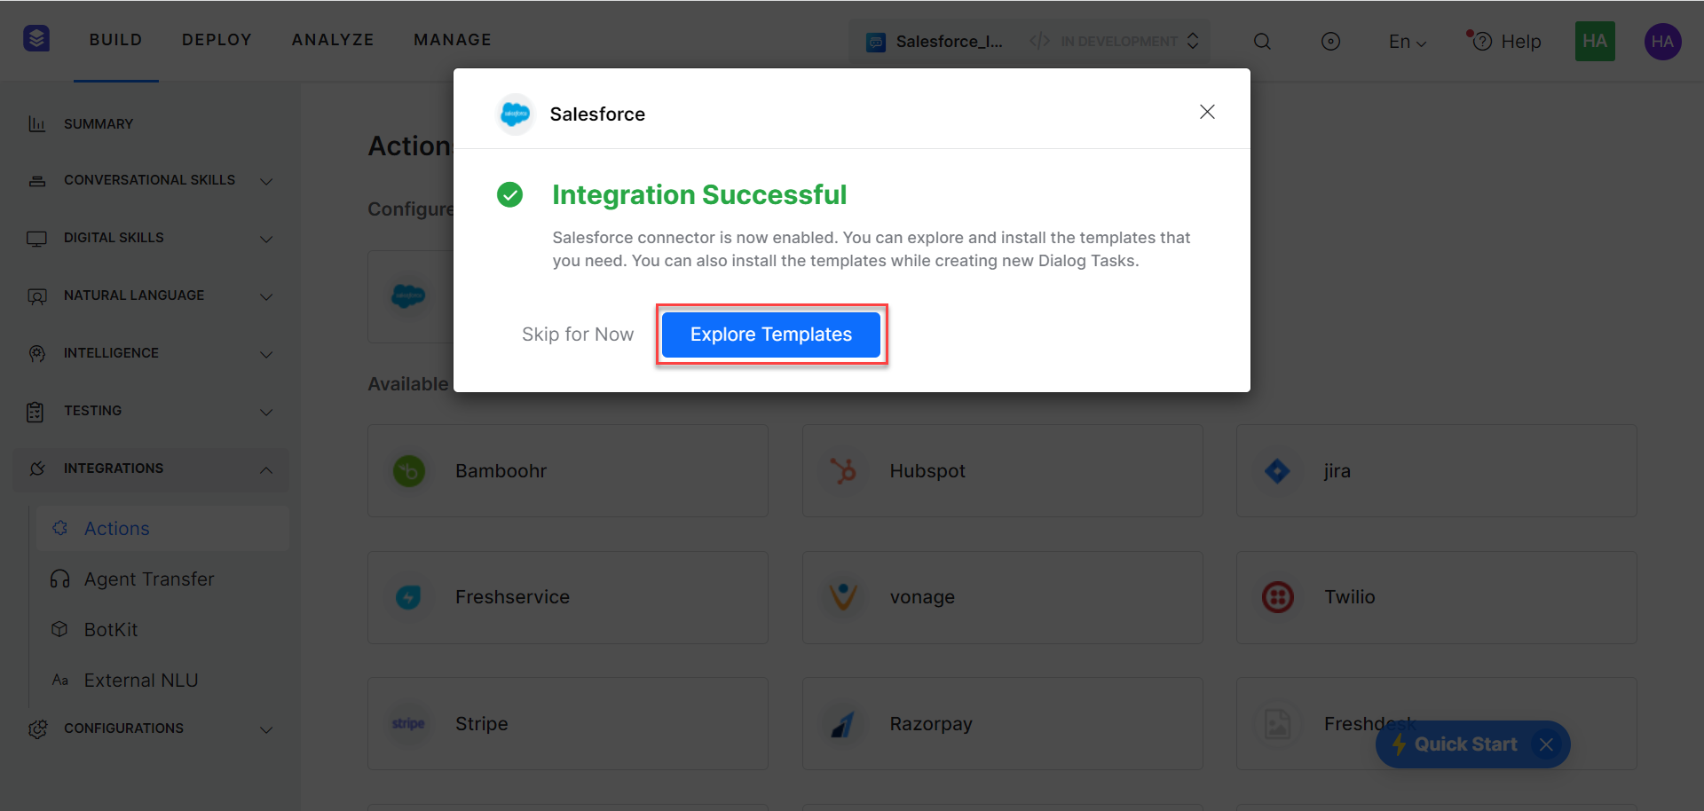Image resolution: width=1704 pixels, height=811 pixels.
Task: Open the Summary chart icon
Action: tap(37, 124)
